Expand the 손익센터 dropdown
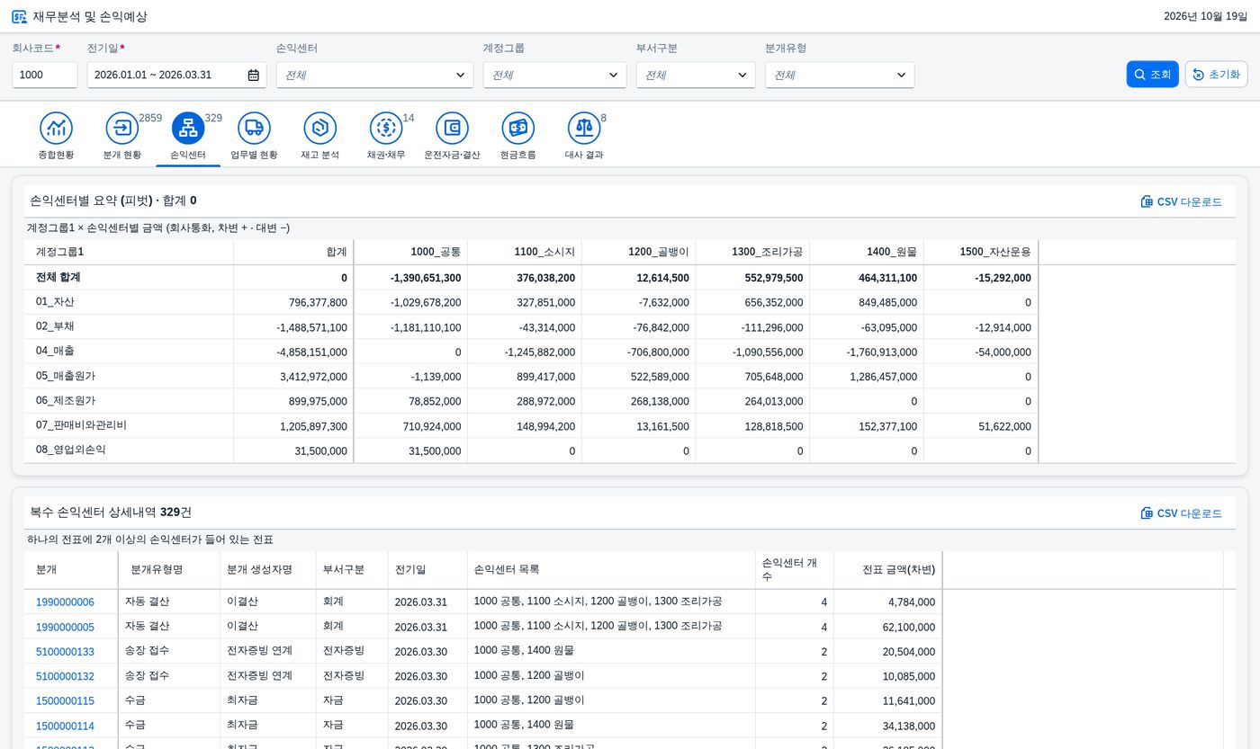Viewport: 1260px width, 749px height. click(x=374, y=75)
